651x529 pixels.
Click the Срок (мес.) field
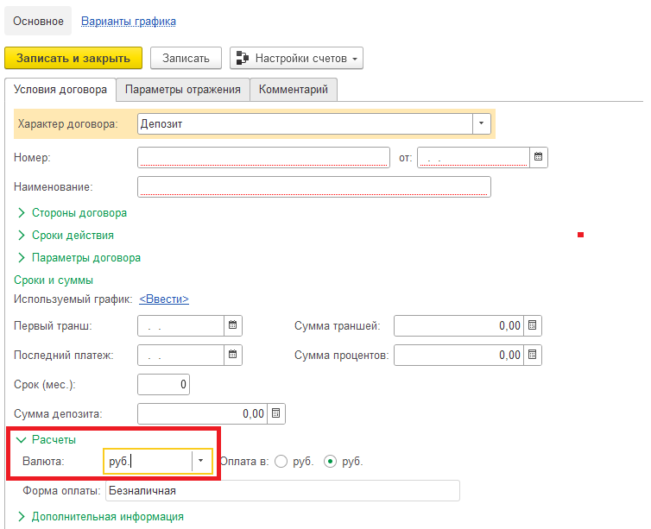click(x=163, y=384)
